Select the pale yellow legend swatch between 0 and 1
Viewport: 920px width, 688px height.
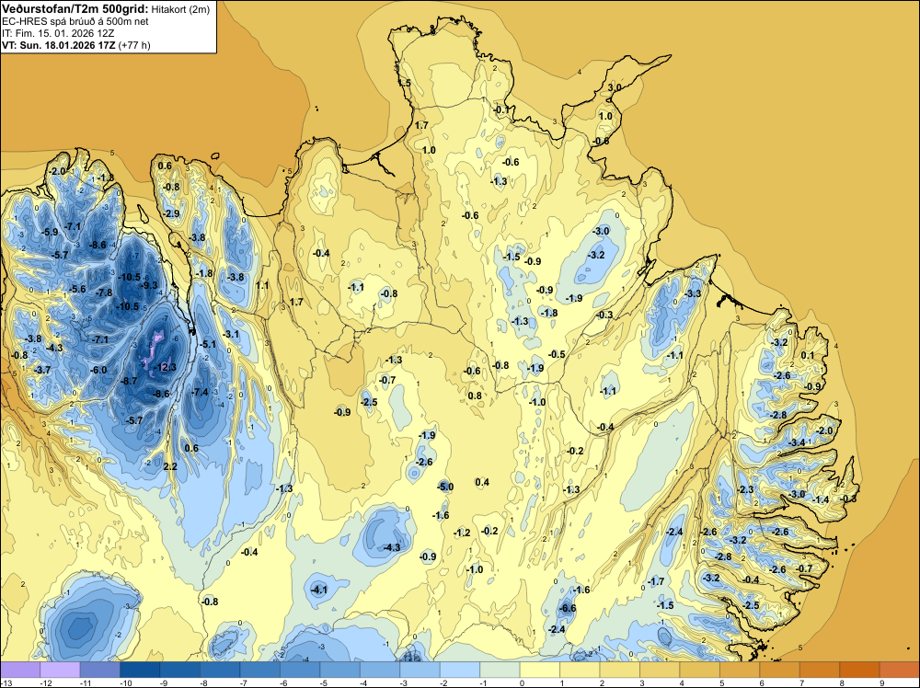click(540, 670)
